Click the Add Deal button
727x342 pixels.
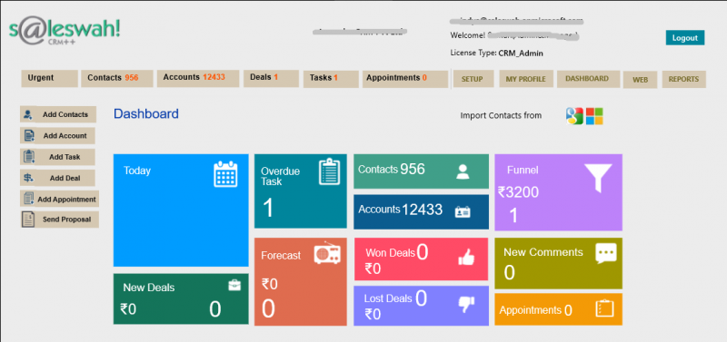pyautogui.click(x=58, y=178)
